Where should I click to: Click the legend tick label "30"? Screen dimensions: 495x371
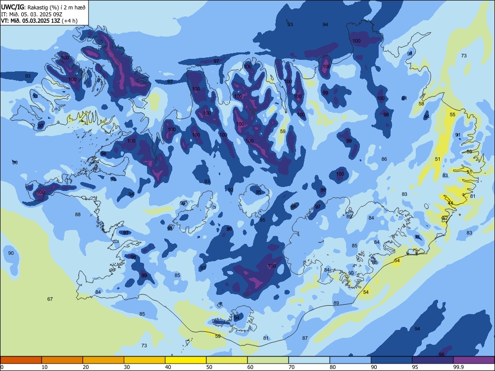click(x=127, y=367)
